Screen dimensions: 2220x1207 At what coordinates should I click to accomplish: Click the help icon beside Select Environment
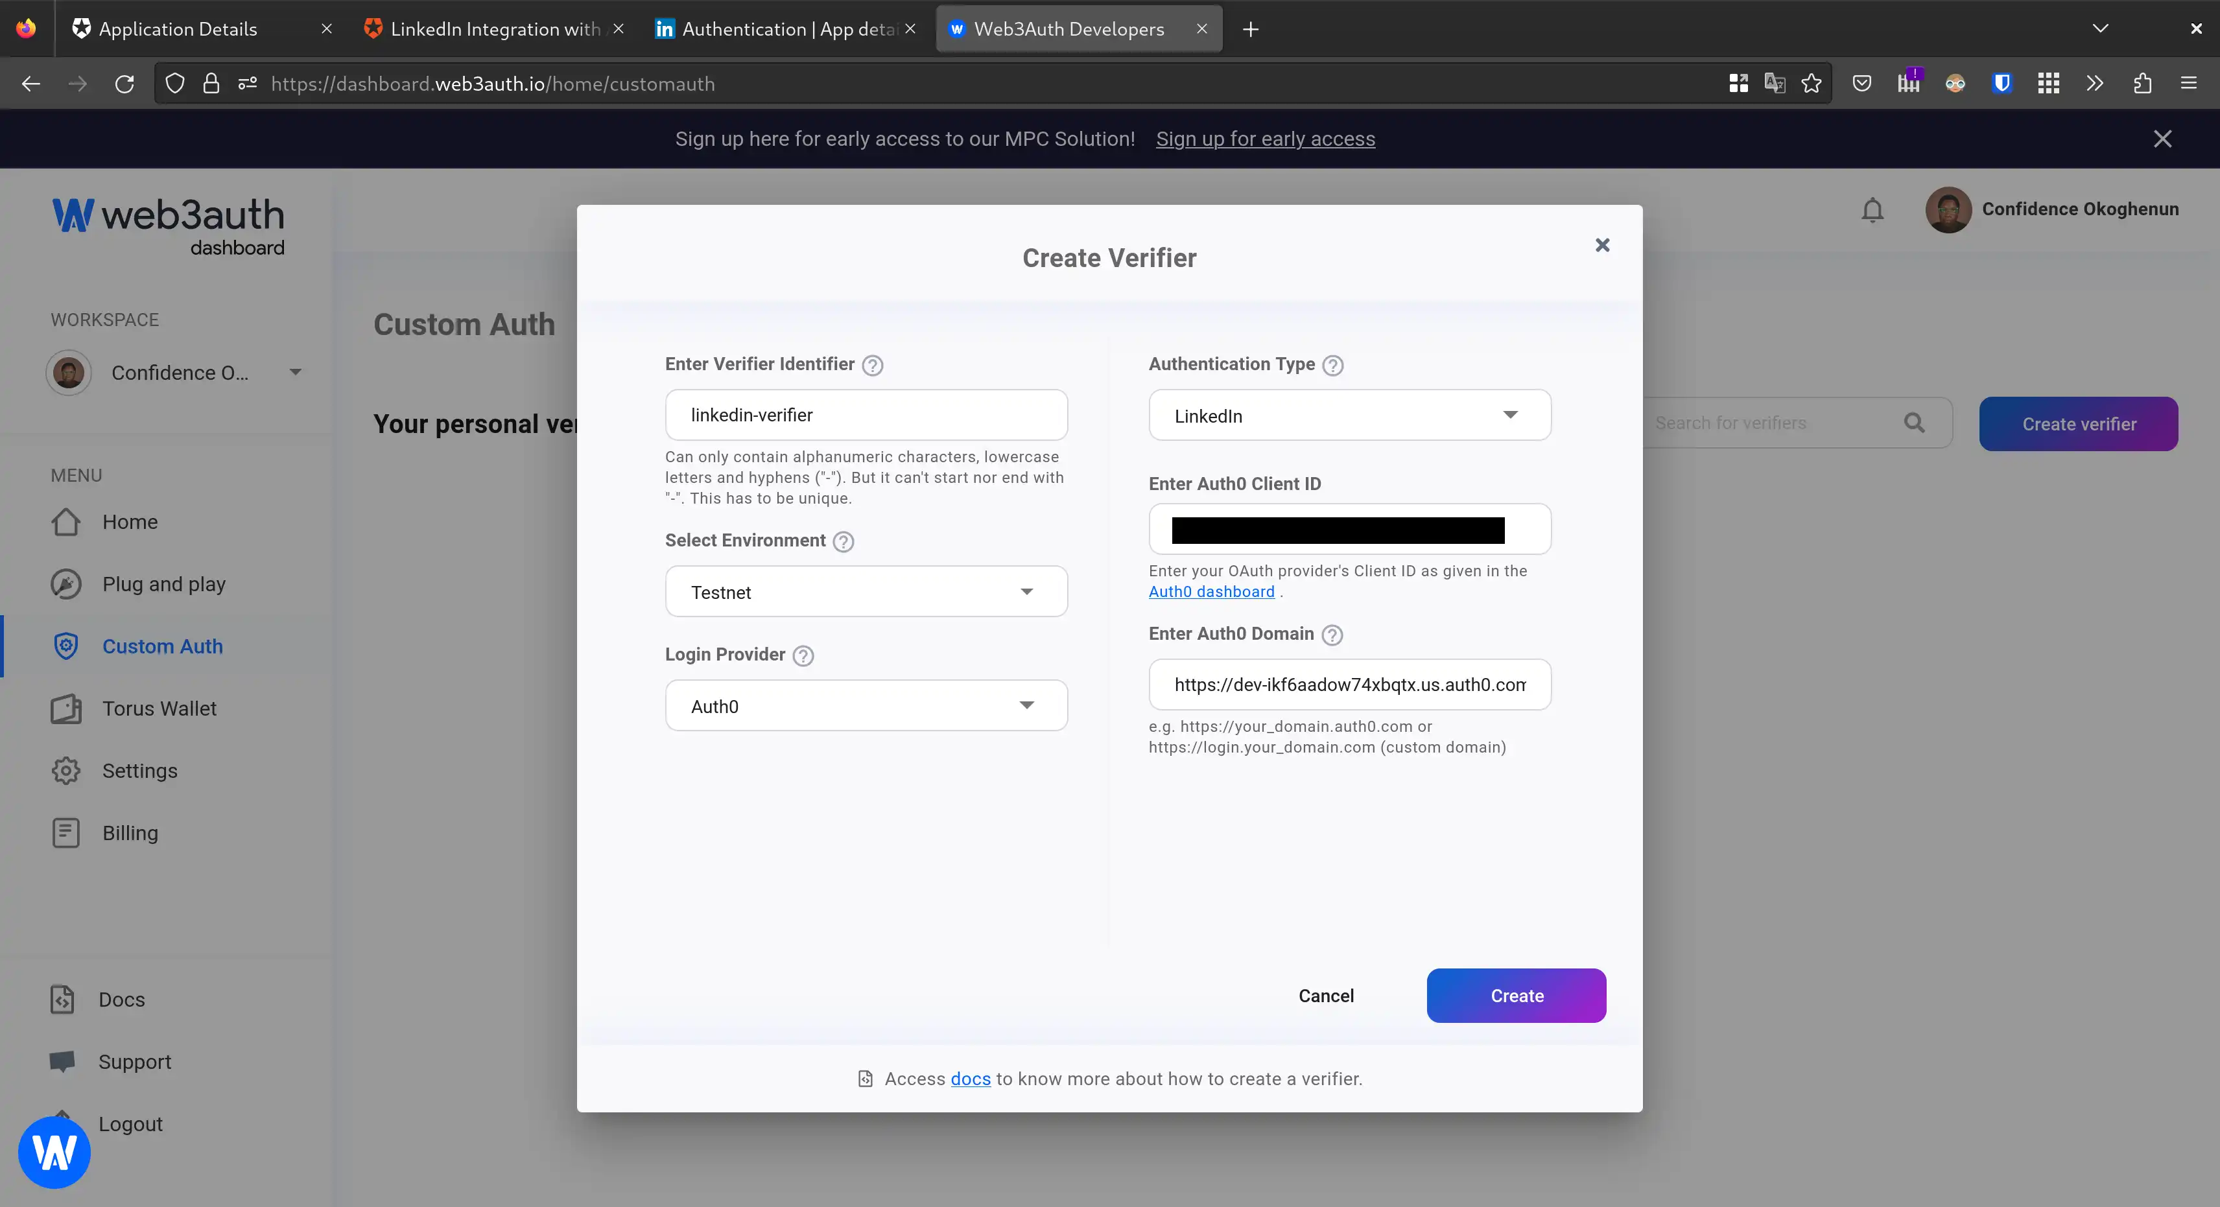[843, 542]
